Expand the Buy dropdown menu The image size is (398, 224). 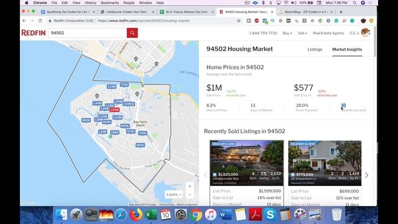pos(287,33)
